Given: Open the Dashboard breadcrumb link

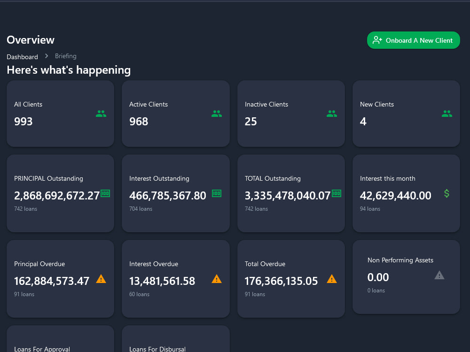Looking at the screenshot, I should [22, 56].
